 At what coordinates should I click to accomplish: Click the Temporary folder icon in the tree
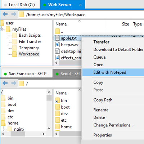click(14, 48)
